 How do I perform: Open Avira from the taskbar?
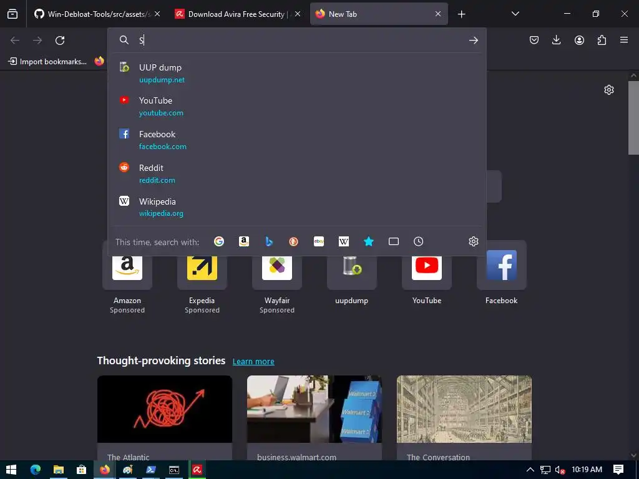(x=197, y=470)
